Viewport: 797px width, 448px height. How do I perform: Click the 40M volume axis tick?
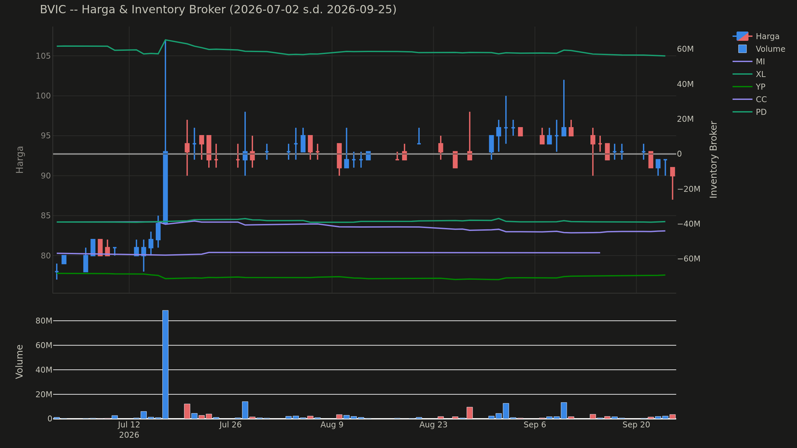click(x=43, y=370)
